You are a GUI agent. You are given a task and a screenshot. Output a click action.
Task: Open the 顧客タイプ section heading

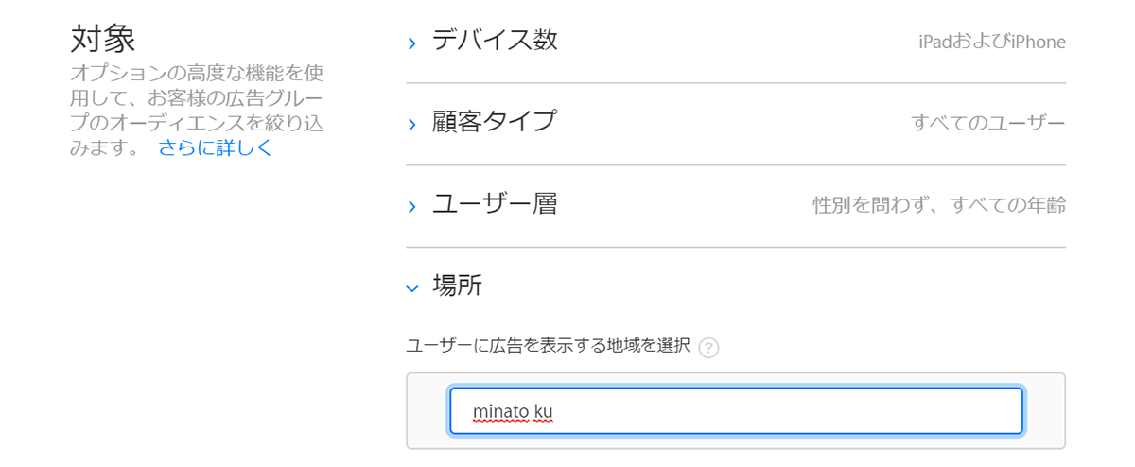click(495, 122)
